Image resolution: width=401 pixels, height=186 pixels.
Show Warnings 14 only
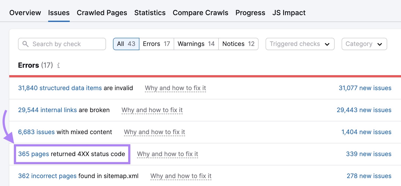(196, 44)
